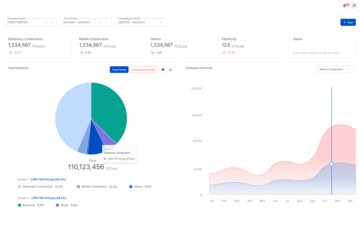This screenshot has height=225, width=360.
Task: Expand the Comparison Period dropdown
Action: pos(162,23)
